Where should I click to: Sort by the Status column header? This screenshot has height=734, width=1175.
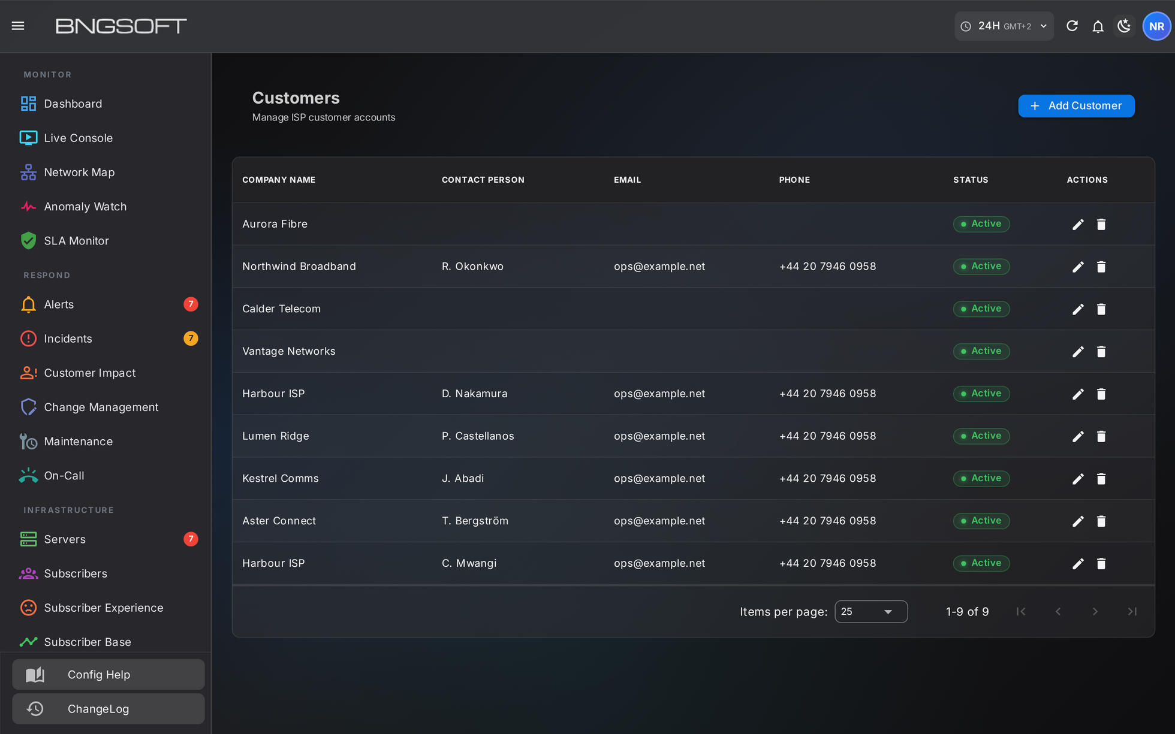pyautogui.click(x=971, y=180)
